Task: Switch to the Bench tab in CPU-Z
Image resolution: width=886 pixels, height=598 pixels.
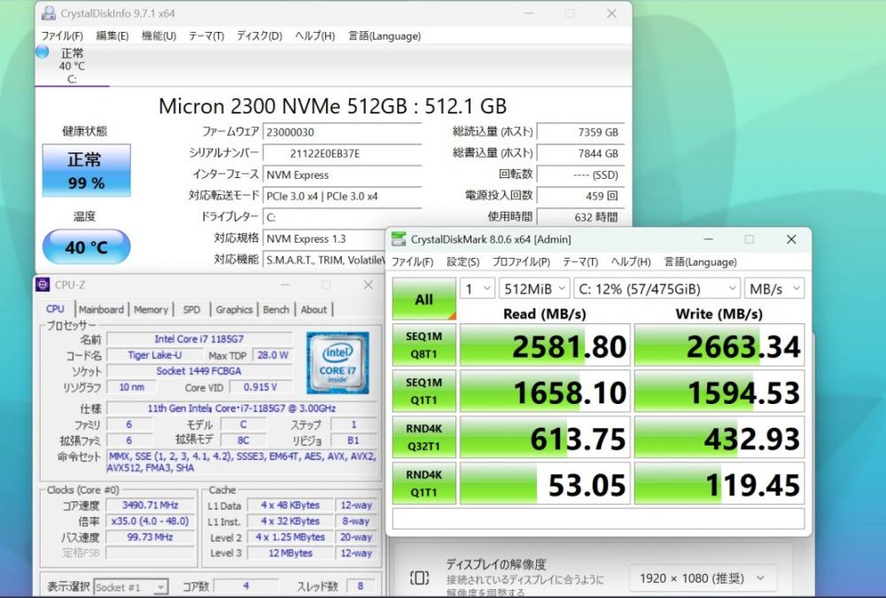Action: (x=276, y=310)
